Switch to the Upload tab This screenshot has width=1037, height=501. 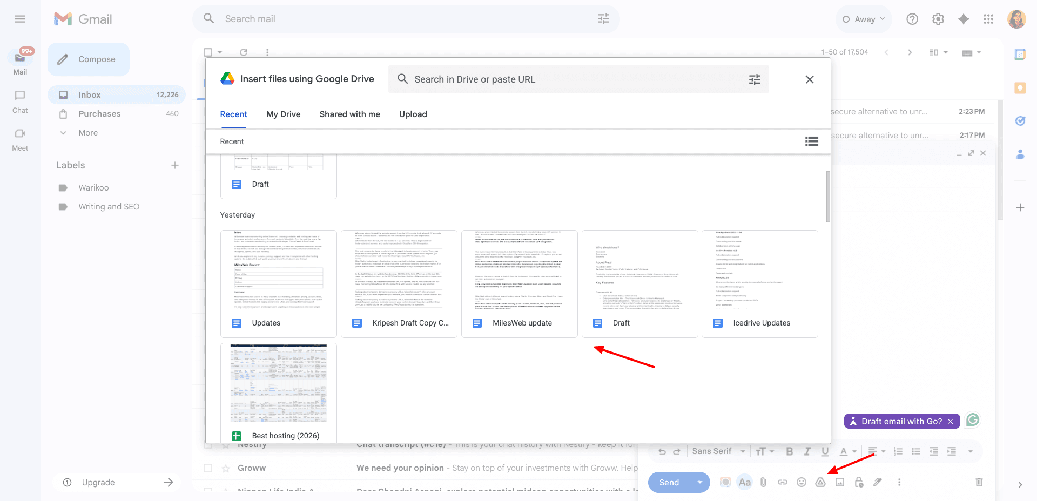tap(413, 114)
